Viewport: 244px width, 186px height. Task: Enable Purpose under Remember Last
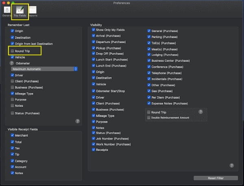tap(12, 100)
